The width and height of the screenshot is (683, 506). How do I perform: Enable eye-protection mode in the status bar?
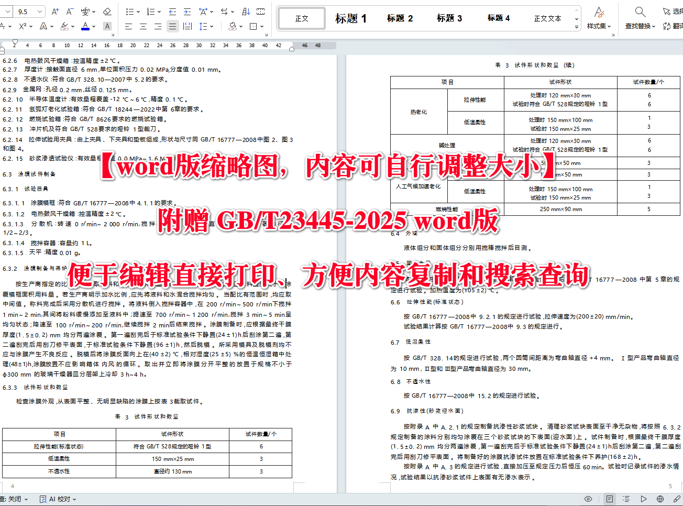[x=588, y=499]
